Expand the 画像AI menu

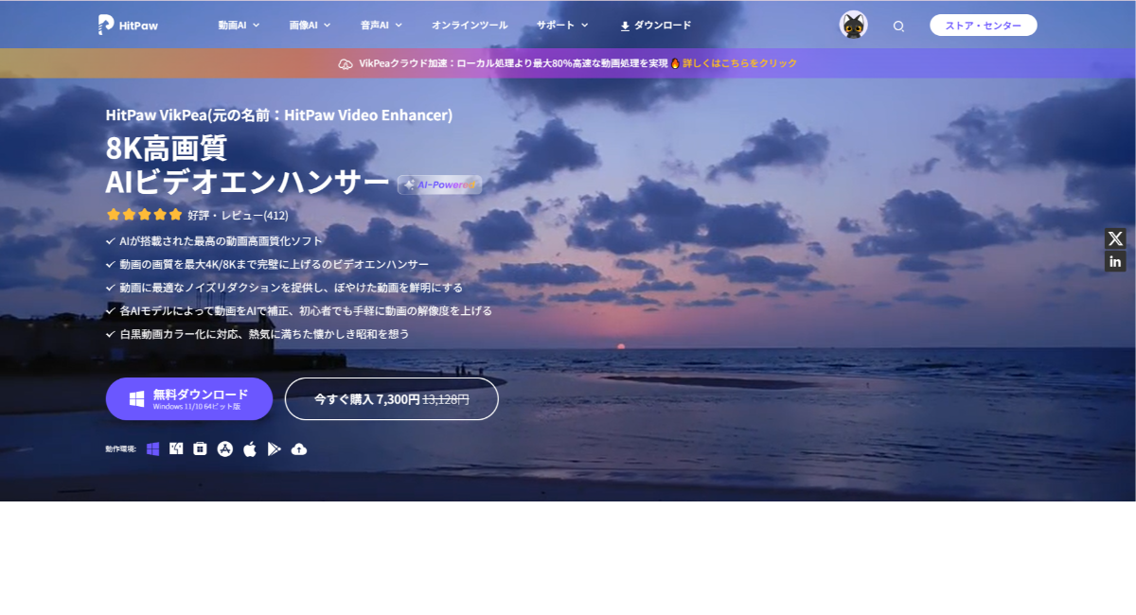[x=309, y=26]
